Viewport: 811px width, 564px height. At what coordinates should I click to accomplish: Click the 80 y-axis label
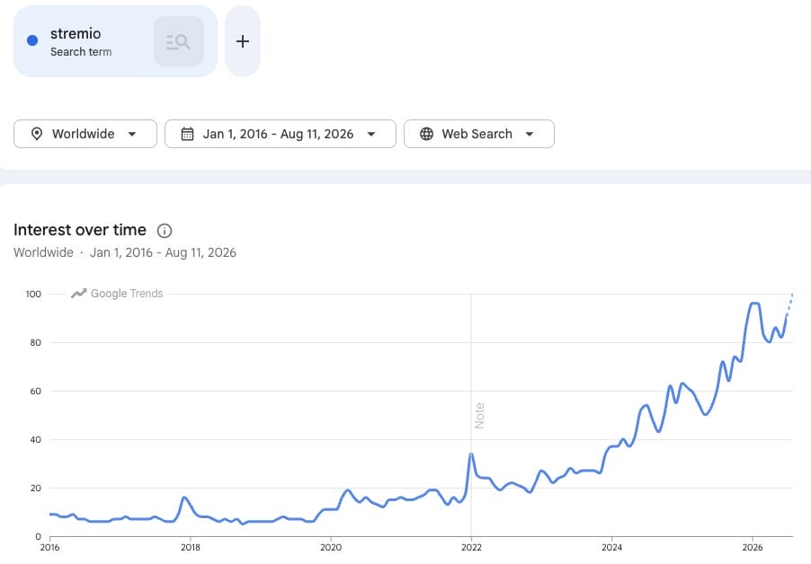pos(35,342)
